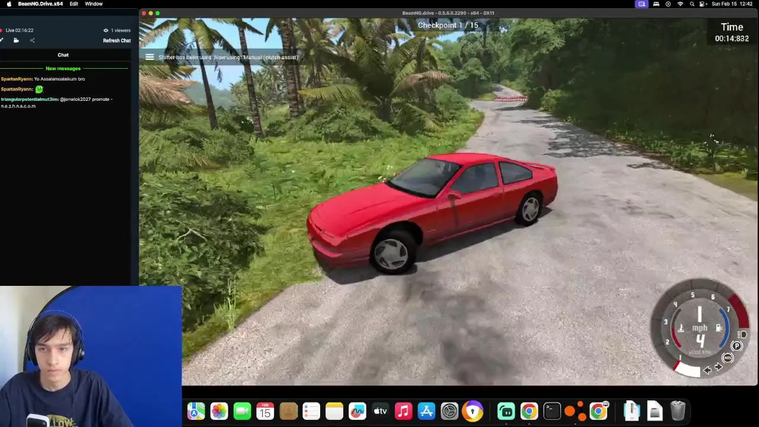Click the parking brake P indicator on gauge
The height and width of the screenshot is (427, 759).
pyautogui.click(x=737, y=346)
